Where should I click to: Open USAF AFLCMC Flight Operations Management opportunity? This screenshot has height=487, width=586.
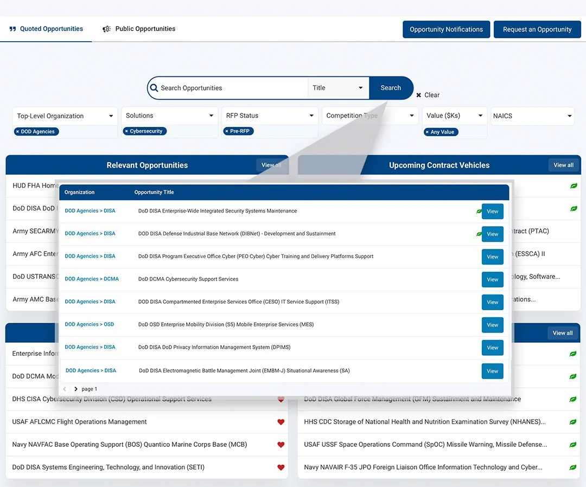(x=79, y=422)
